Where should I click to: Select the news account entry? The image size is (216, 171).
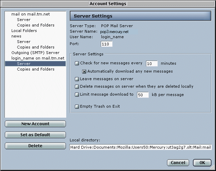tap(16, 36)
